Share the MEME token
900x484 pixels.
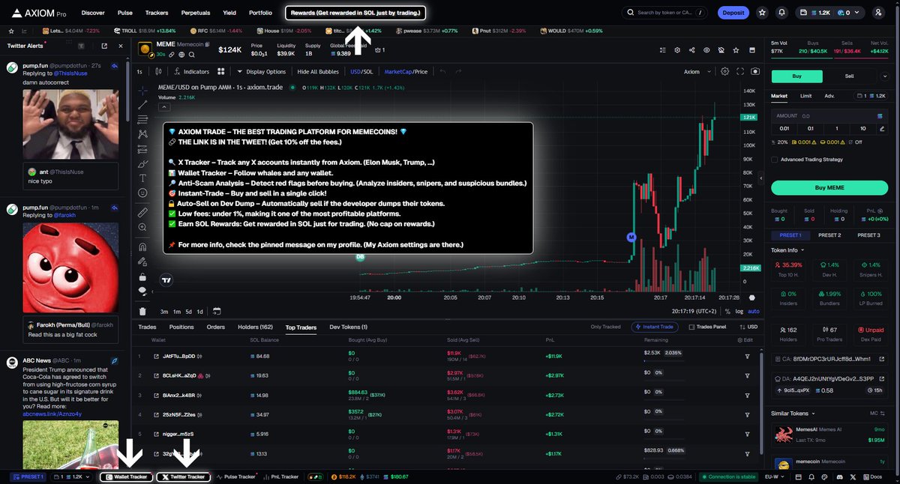[x=691, y=50]
